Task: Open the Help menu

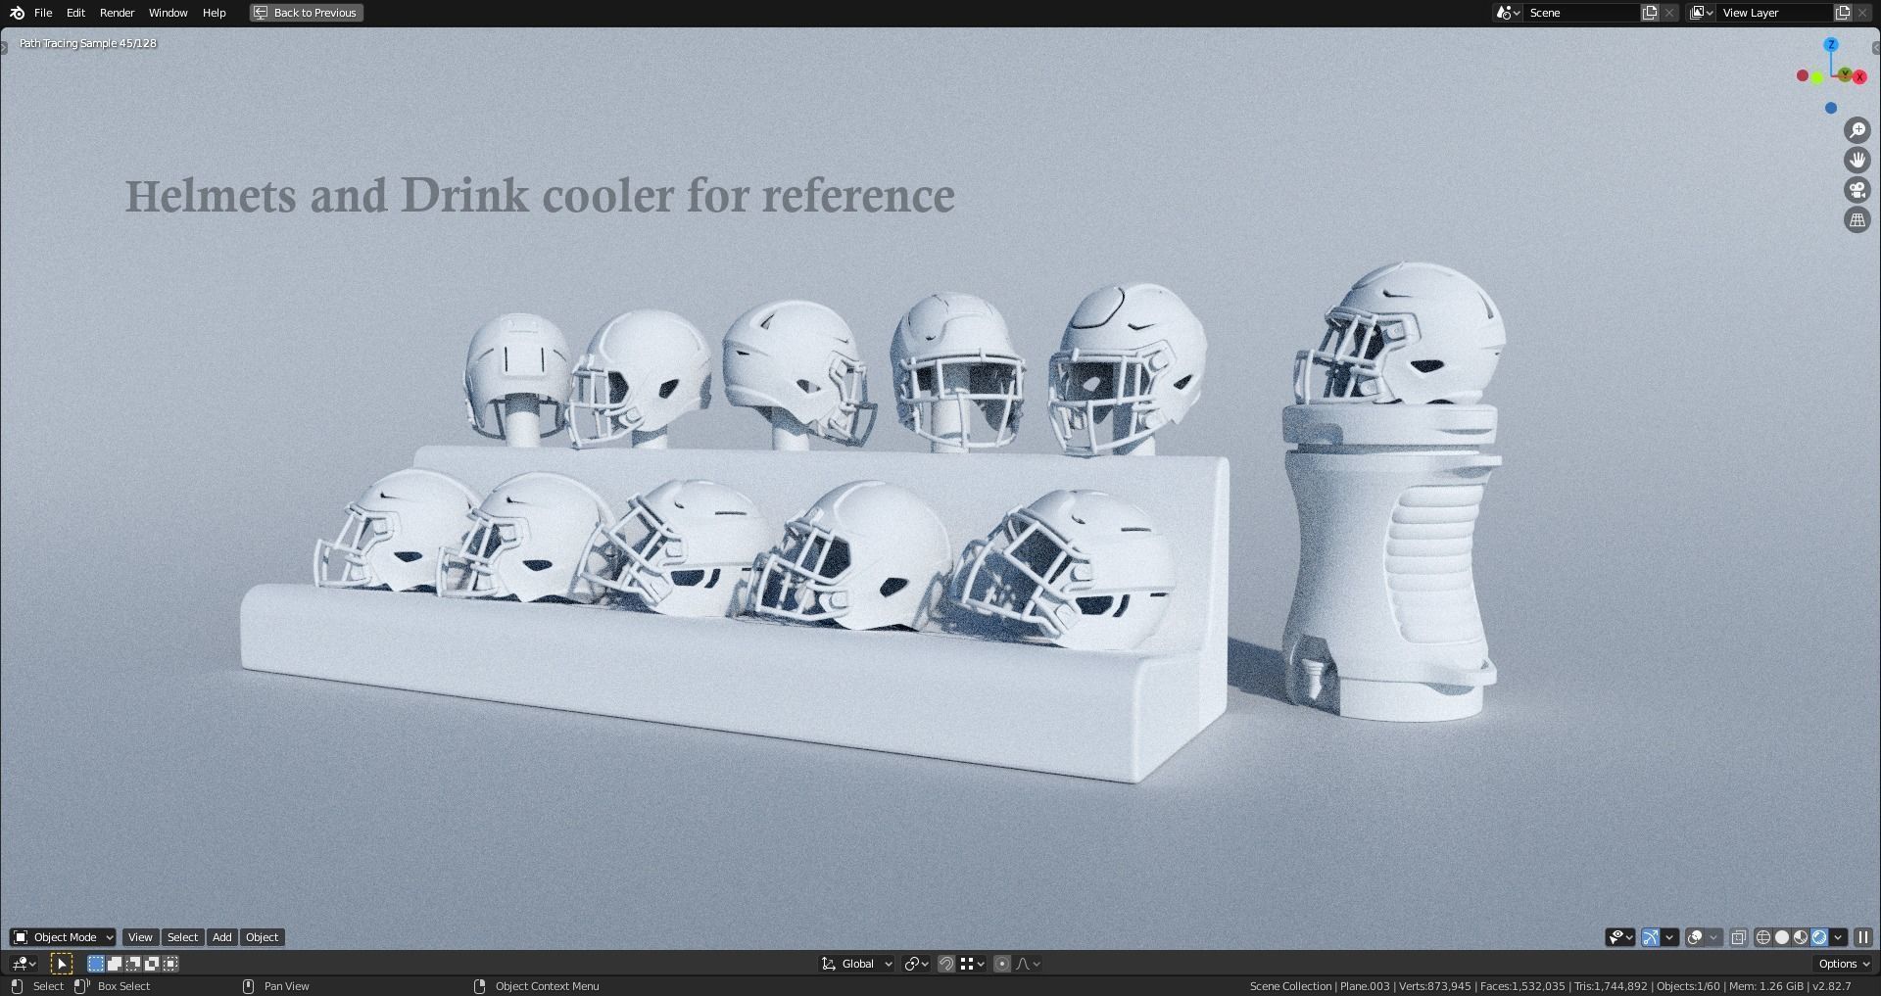Action: (215, 13)
